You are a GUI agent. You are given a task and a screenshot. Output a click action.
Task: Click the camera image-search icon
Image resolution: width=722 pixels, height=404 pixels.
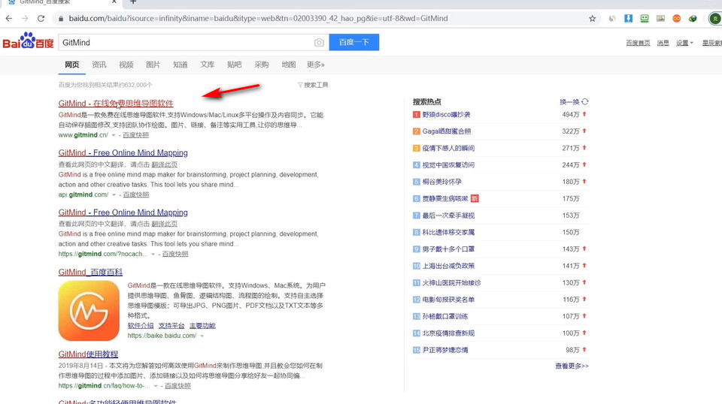click(319, 42)
